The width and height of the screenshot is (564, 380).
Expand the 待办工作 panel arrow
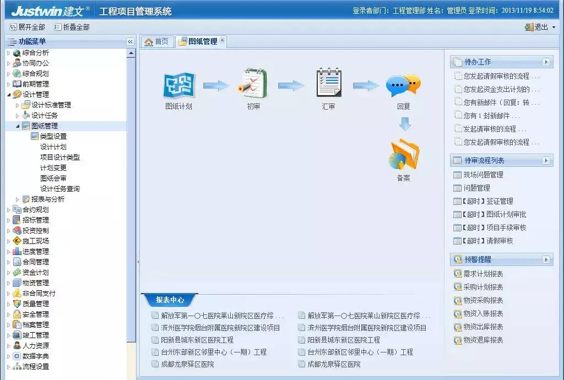545,61
